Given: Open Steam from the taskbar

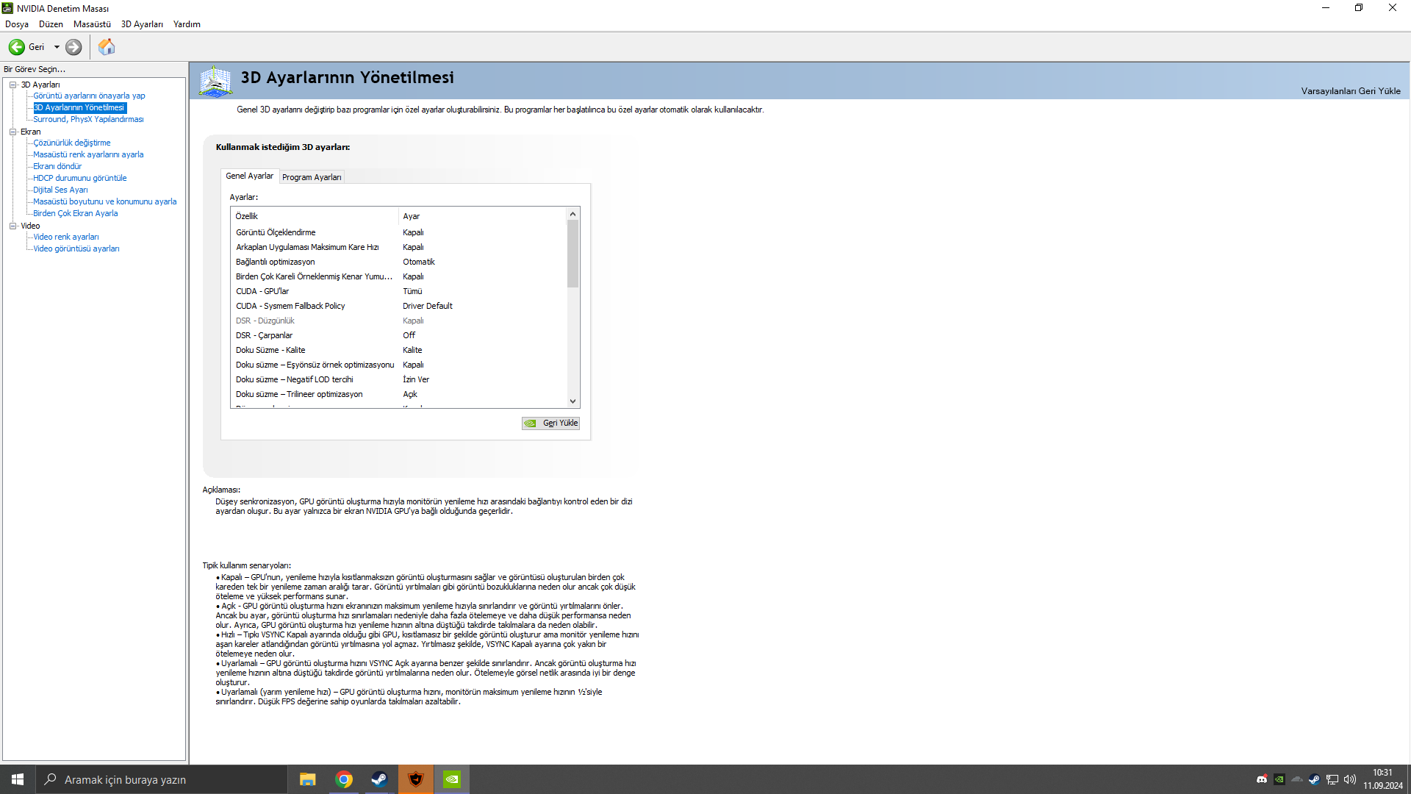Looking at the screenshot, I should [379, 779].
